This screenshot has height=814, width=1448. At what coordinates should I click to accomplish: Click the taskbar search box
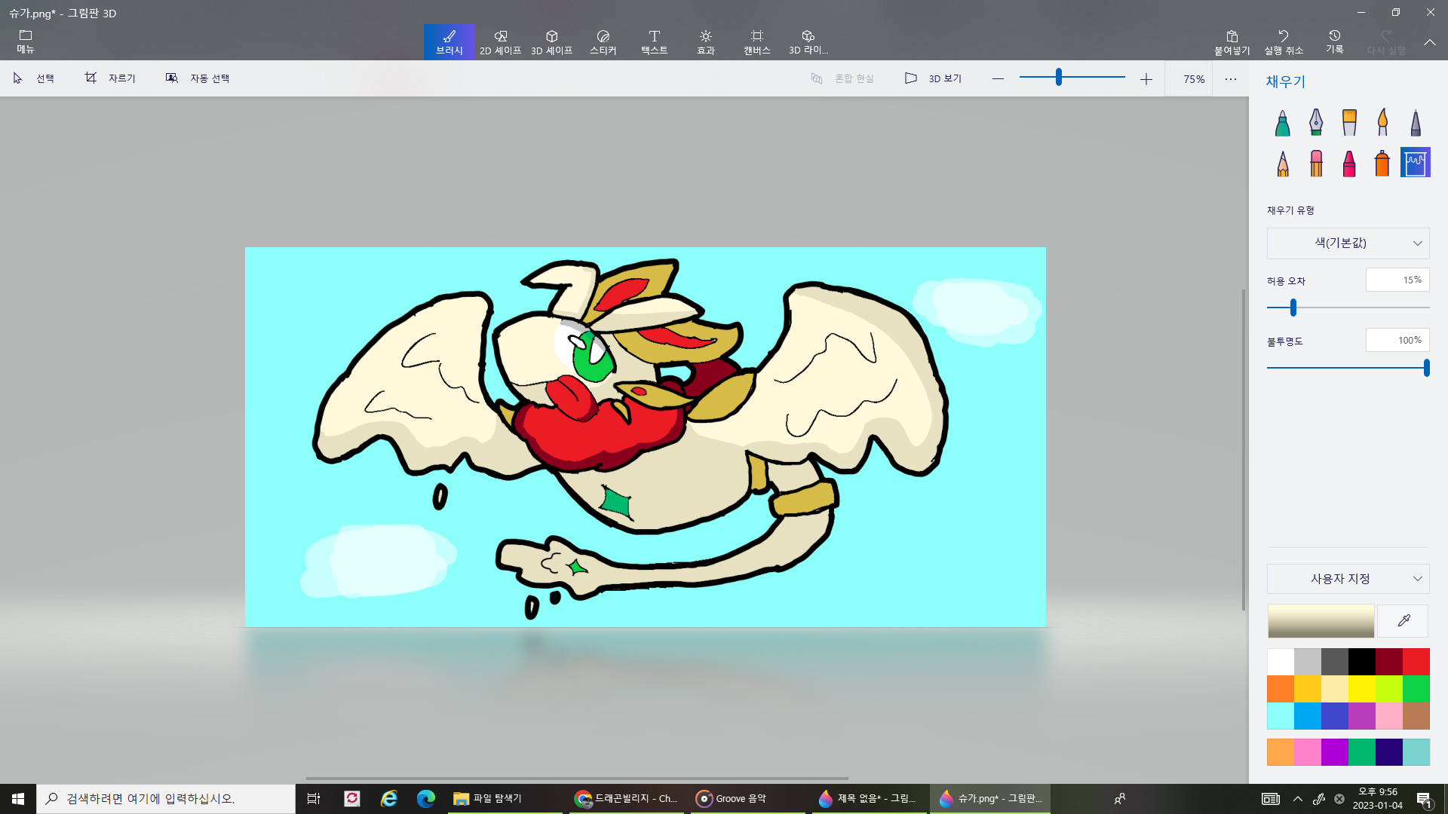tap(166, 799)
